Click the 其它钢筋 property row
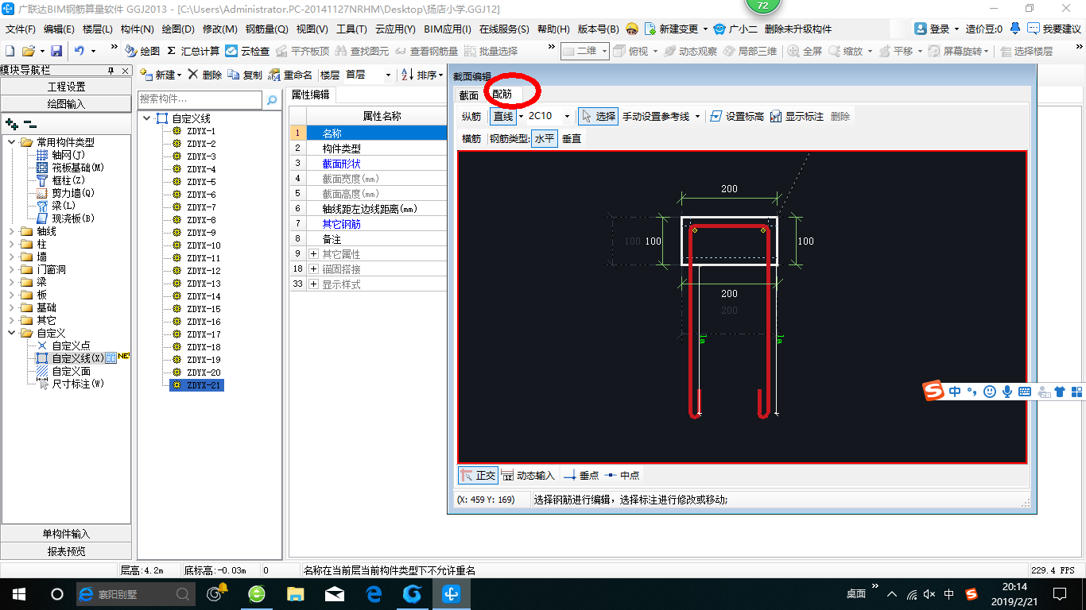Image resolution: width=1086 pixels, height=610 pixels. 369,224
